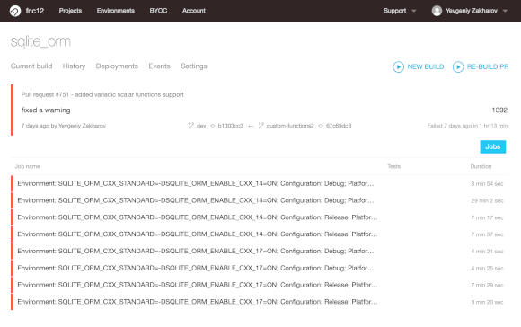Screen dimensions: 521x327
Task: Open the job lasting 7 min 17 sec
Action: tap(260, 217)
